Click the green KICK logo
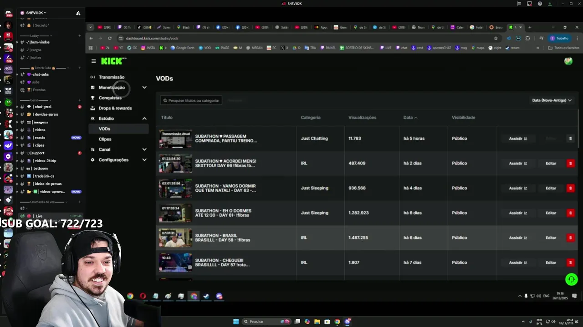This screenshot has height=327, width=583. [113, 61]
